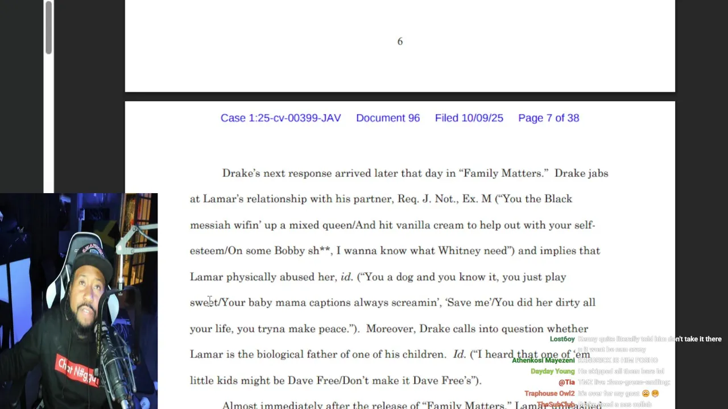This screenshot has width=728, height=409.
Task: Click the 'Filed 10/09/25' header text
Action: [x=469, y=118]
